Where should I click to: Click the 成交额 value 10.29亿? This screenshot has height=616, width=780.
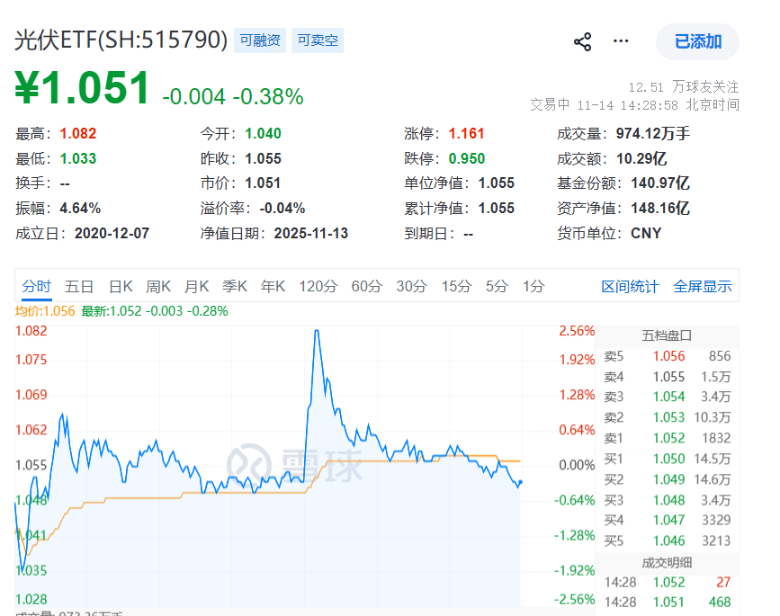[641, 158]
